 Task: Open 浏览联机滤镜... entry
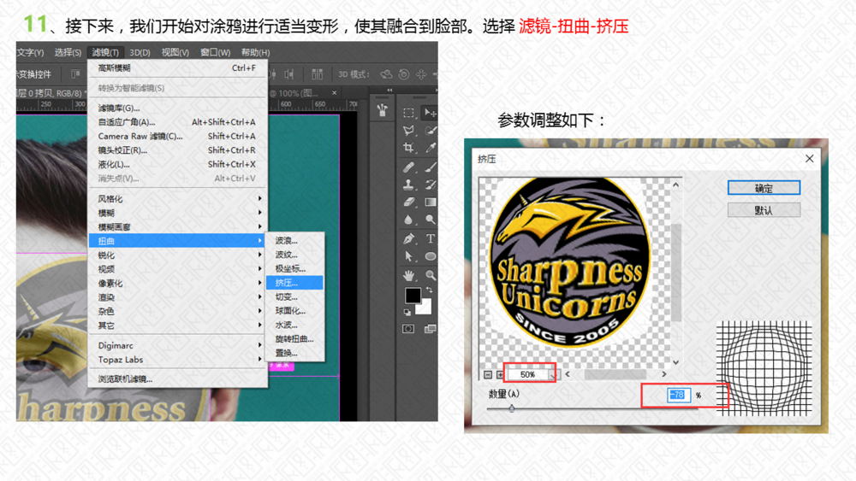click(x=178, y=379)
